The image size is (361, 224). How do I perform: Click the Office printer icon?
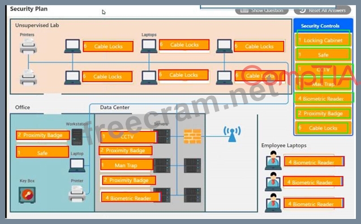tap(77, 194)
